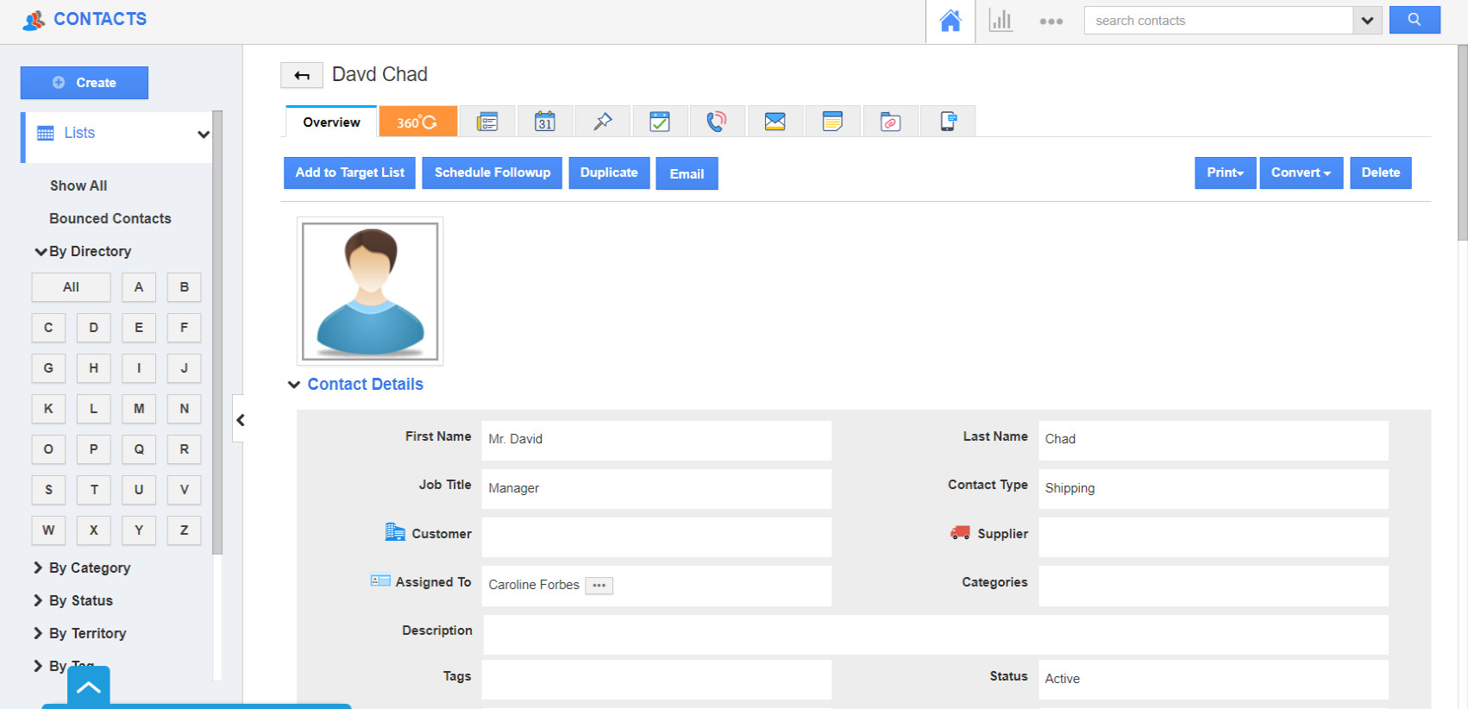Image resolution: width=1468 pixels, height=709 pixels.
Task: Open the 360° view tab
Action: [x=417, y=122]
